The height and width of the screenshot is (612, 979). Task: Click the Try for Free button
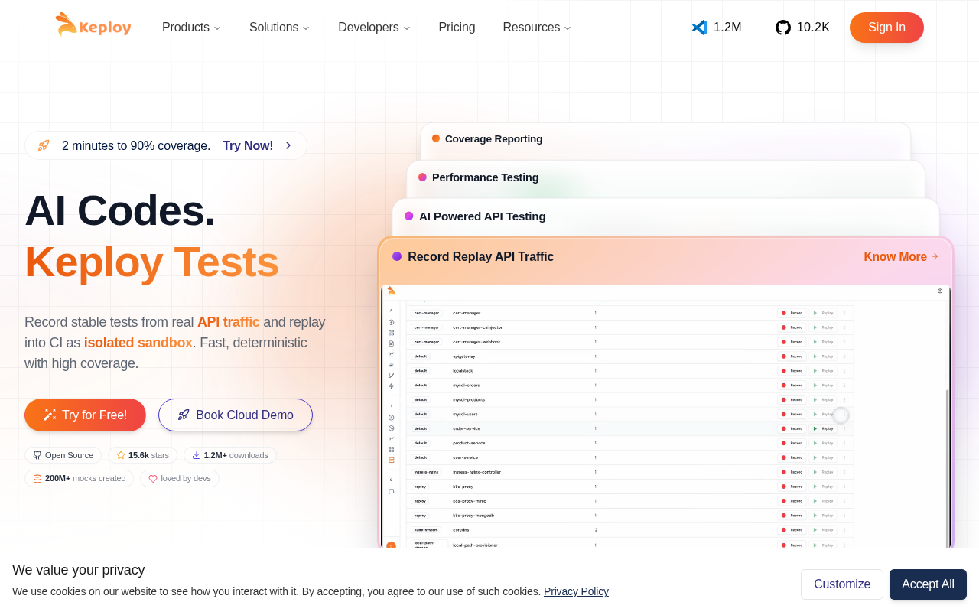85,415
